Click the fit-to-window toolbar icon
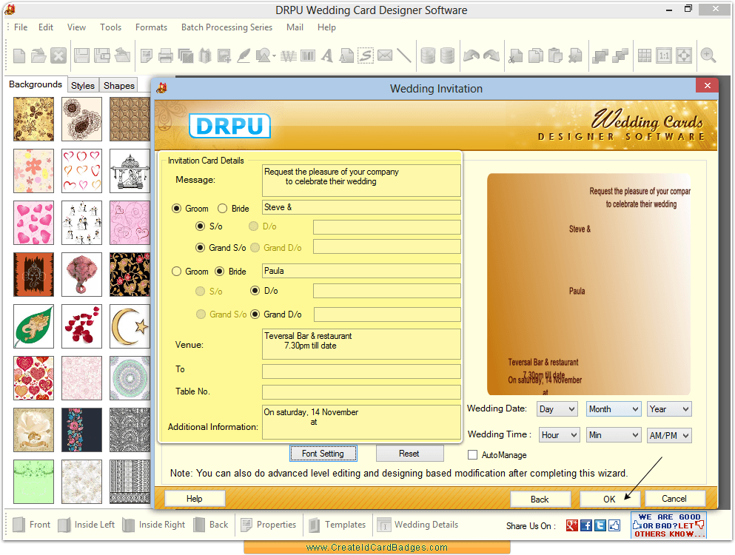 pos(683,55)
